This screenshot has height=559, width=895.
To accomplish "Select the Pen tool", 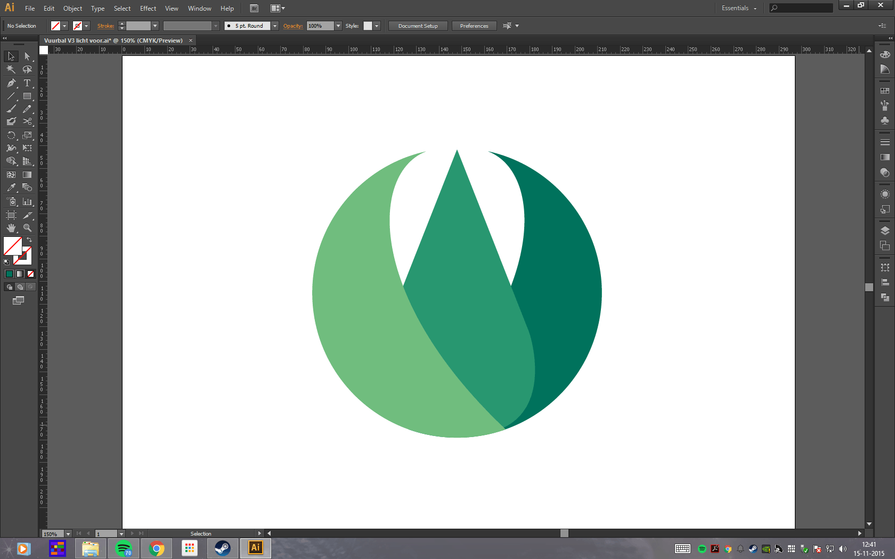I will (11, 83).
